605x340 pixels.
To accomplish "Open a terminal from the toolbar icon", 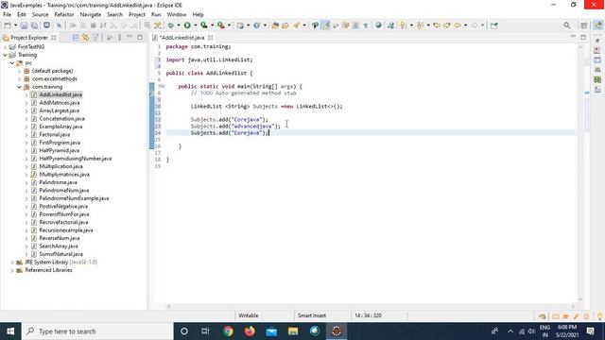I will pos(46,25).
